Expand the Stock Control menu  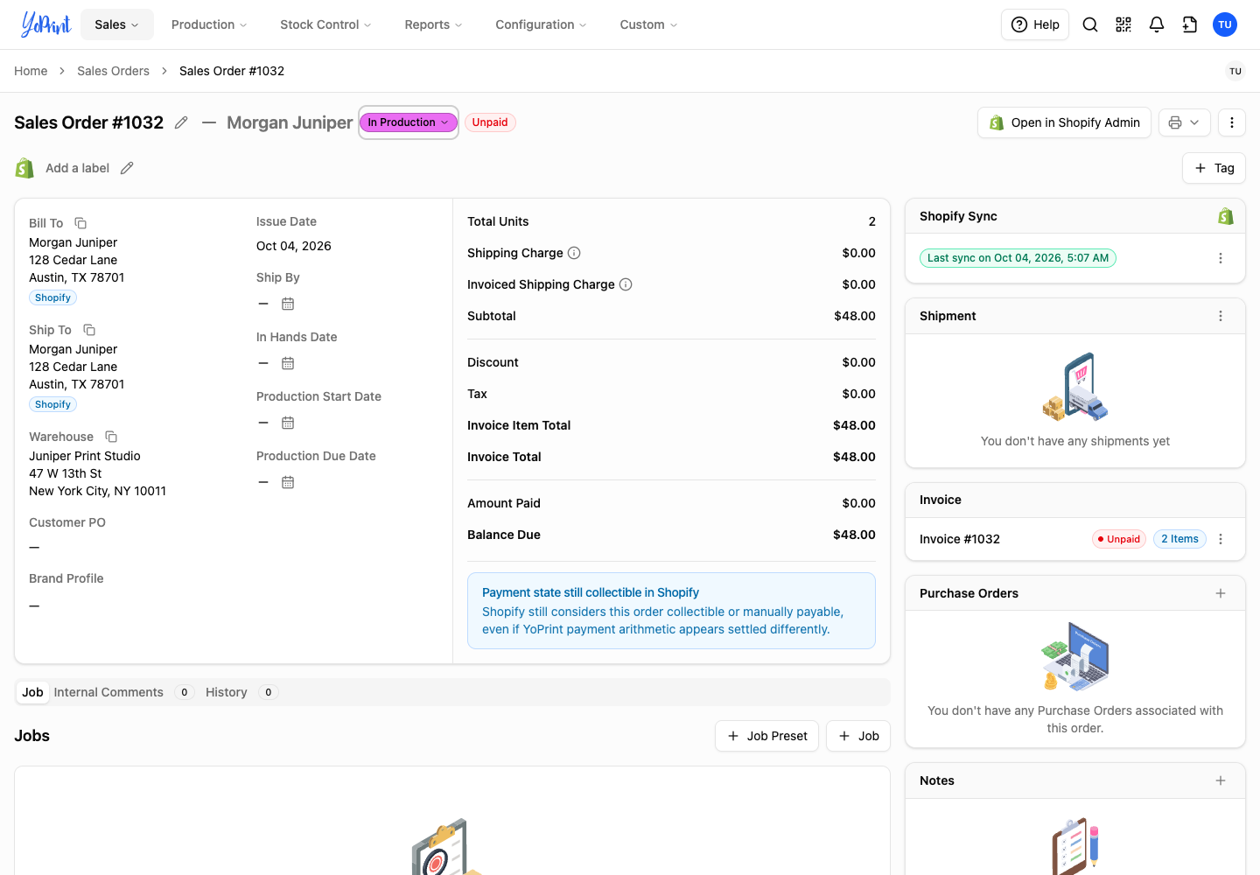coord(325,24)
